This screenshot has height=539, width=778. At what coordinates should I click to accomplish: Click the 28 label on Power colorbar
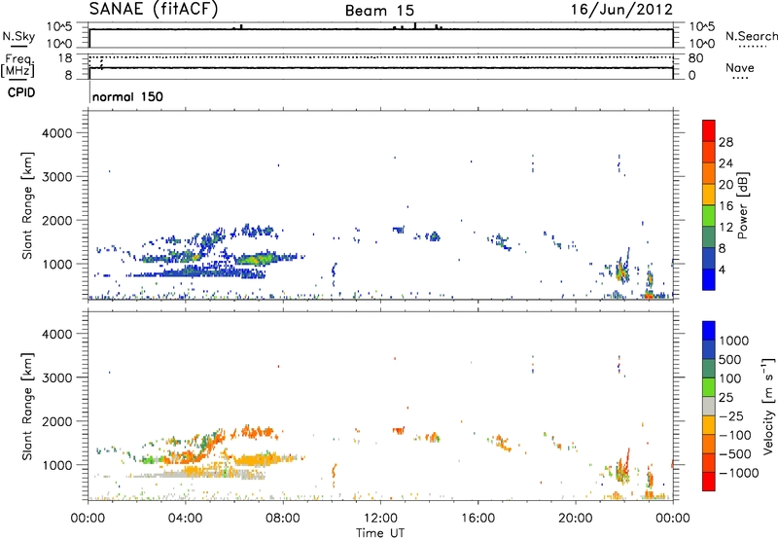tap(725, 142)
